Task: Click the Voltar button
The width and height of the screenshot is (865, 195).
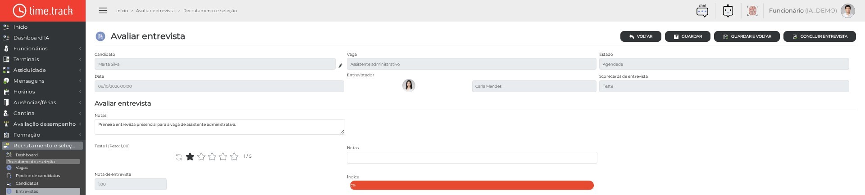Action: click(641, 36)
